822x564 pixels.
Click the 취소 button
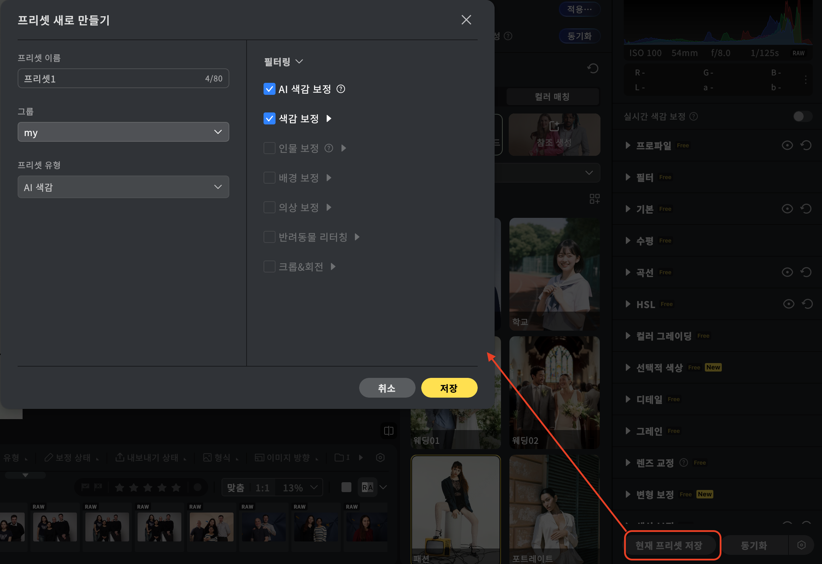[387, 388]
